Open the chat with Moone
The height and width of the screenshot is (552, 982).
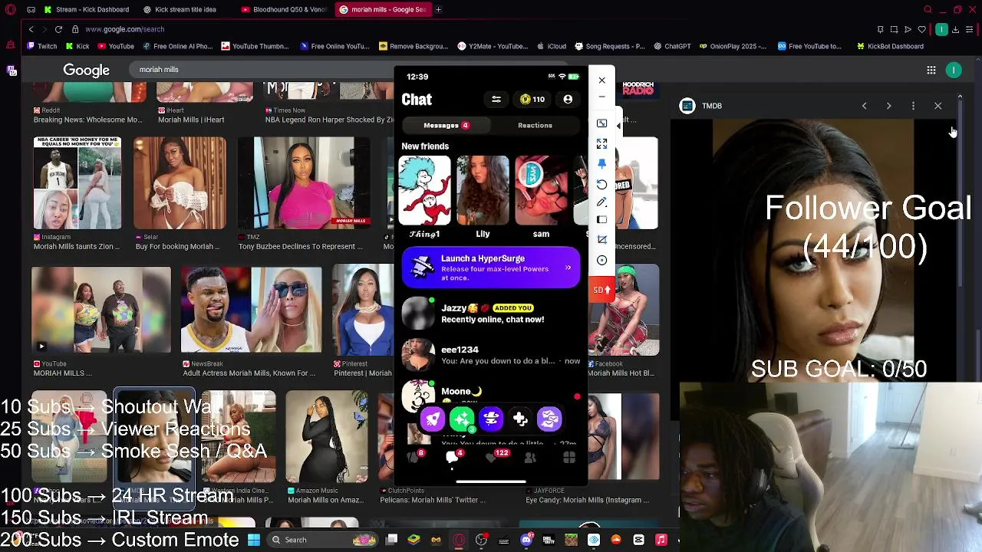pyautogui.click(x=491, y=394)
